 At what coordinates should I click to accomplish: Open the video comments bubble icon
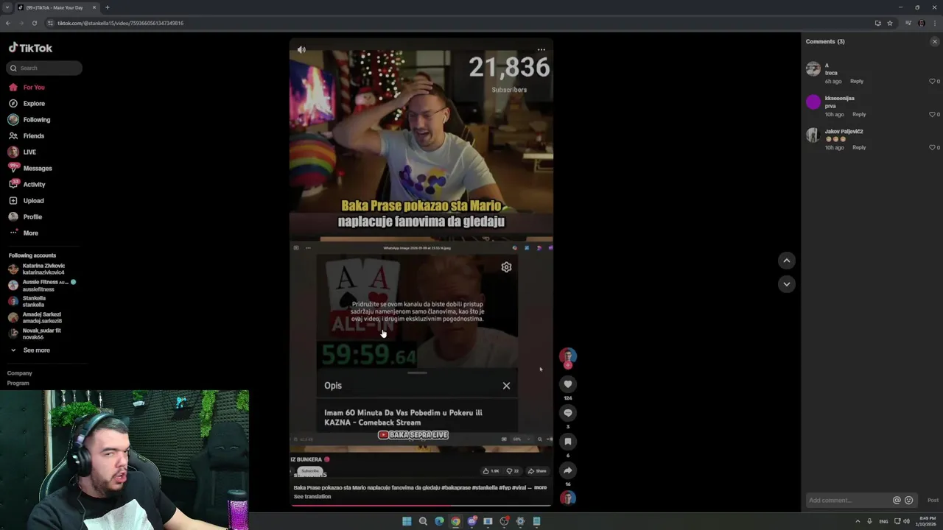(x=567, y=413)
